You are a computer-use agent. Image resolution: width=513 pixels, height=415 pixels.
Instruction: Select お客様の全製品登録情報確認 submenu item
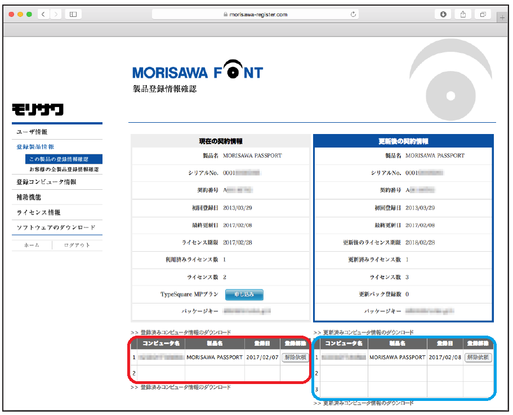coord(64,169)
